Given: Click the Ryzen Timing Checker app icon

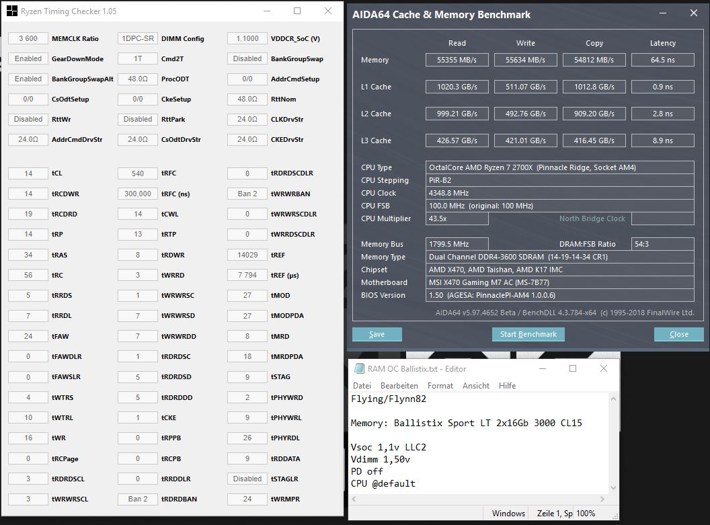Looking at the screenshot, I should pos(12,11).
